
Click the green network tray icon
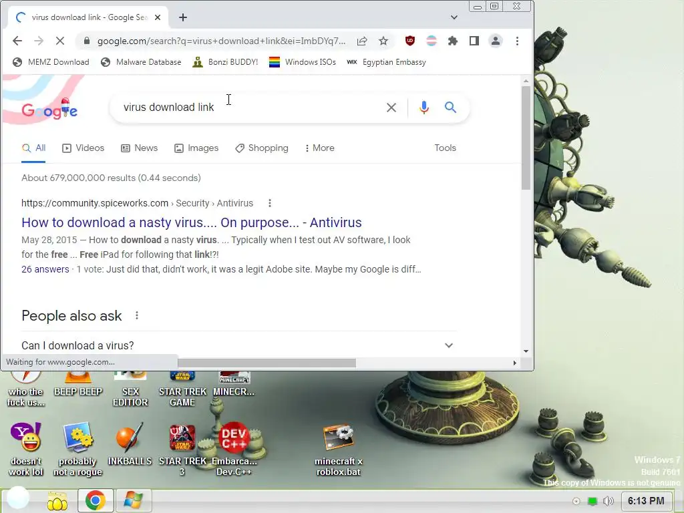[x=592, y=501]
